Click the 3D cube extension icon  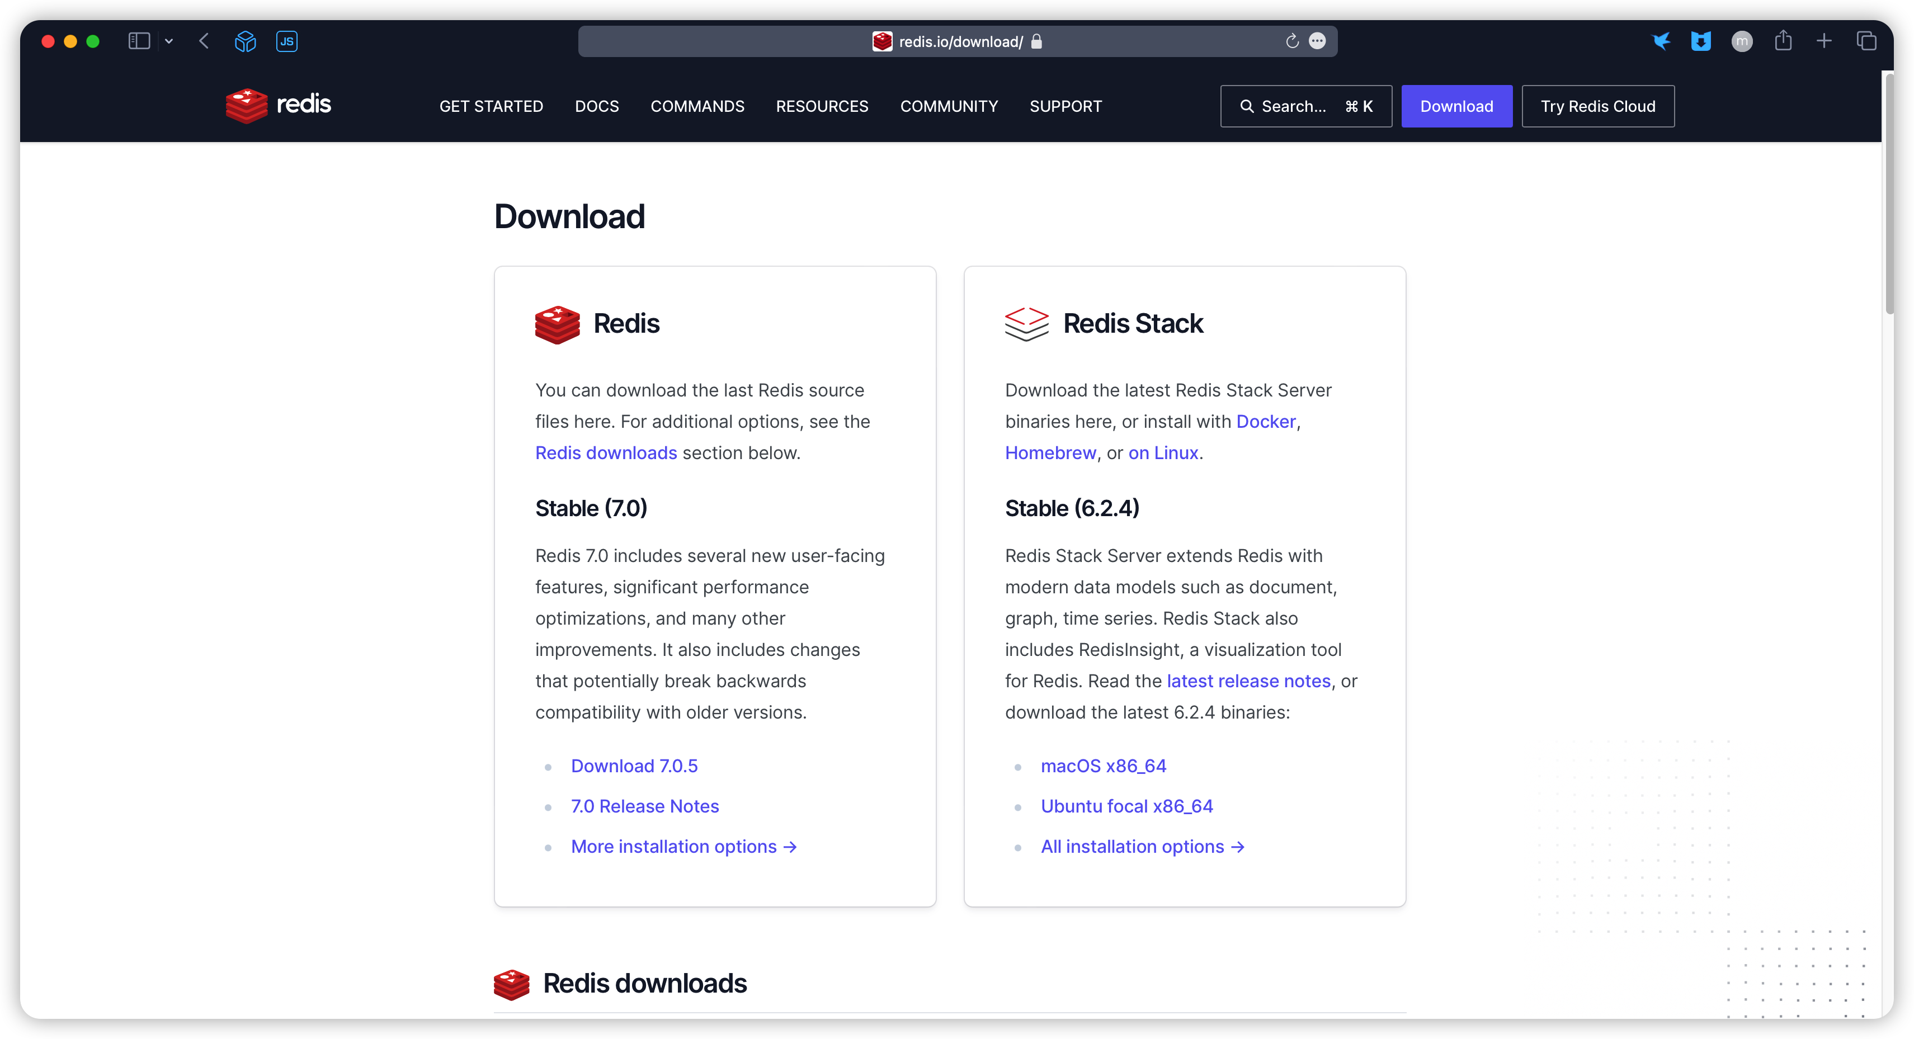pos(245,41)
